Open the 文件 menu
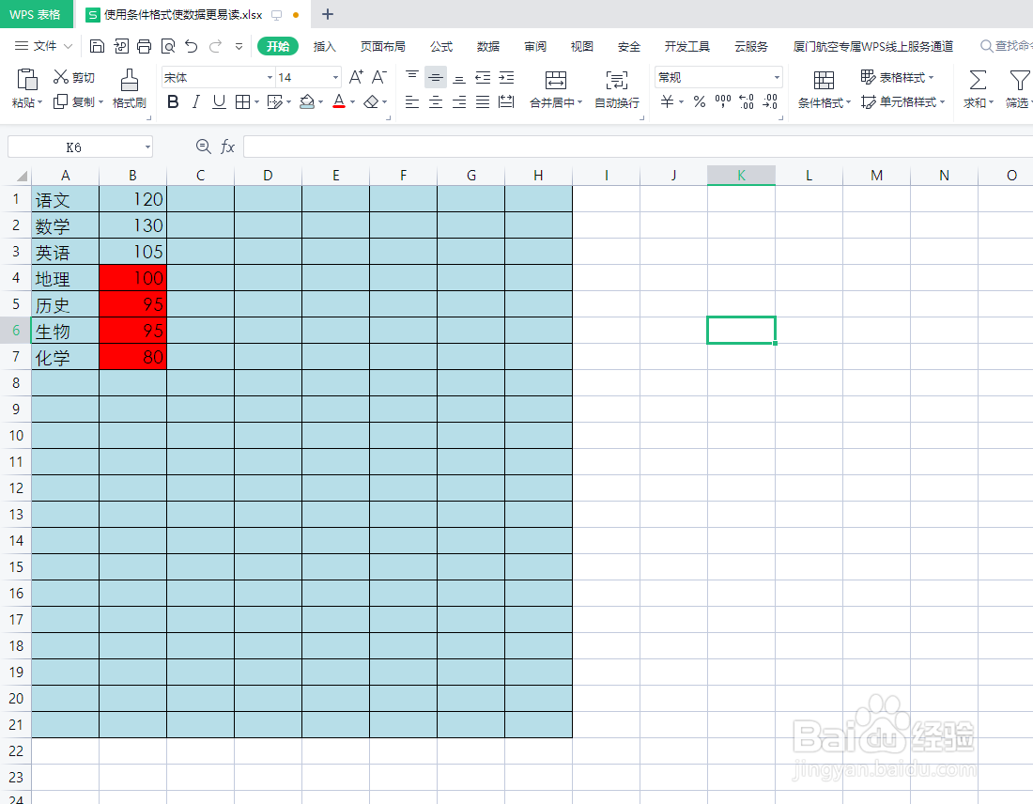The image size is (1033, 804). (43, 45)
